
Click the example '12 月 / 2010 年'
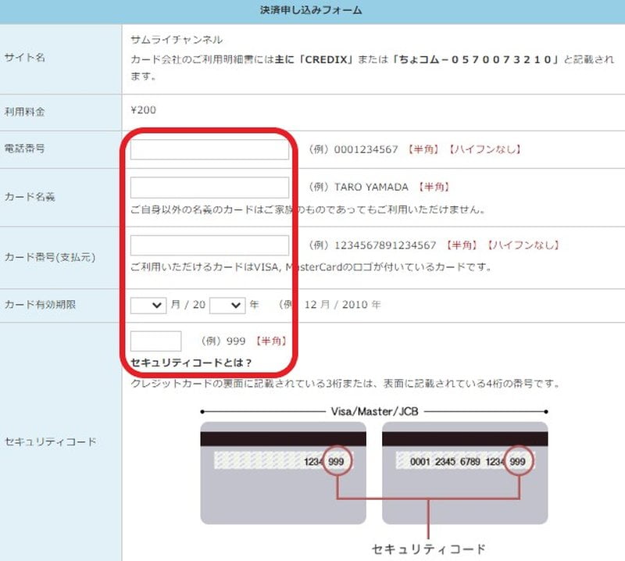343,305
